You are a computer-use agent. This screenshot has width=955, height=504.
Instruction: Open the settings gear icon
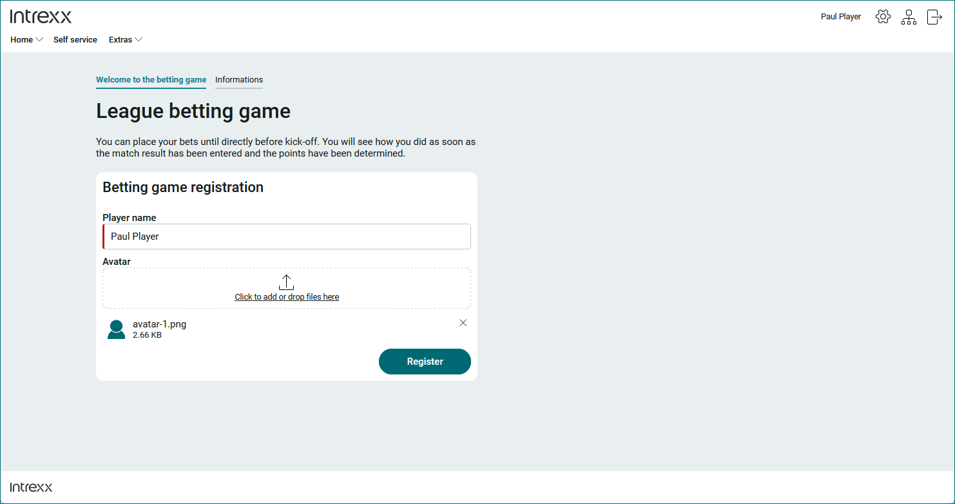[883, 17]
